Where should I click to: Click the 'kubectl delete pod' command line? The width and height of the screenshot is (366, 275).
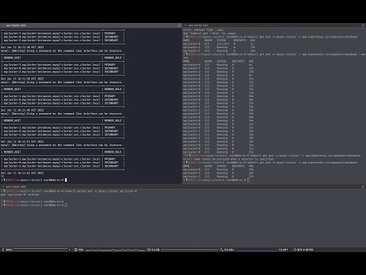pyautogui.click(x=69, y=191)
